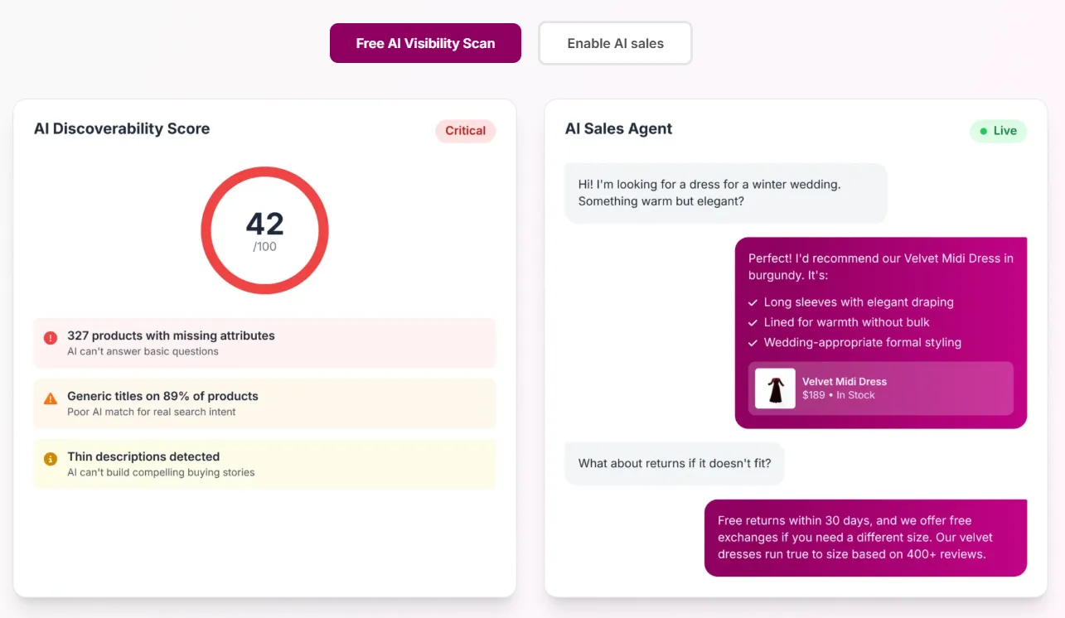Click the returns question chat bubble
The width and height of the screenshot is (1065, 618).
(674, 463)
